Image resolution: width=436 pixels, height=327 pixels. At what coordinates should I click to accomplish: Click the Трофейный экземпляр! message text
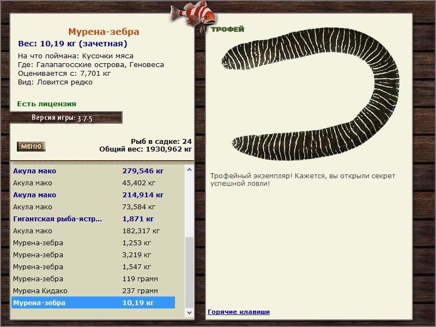pos(302,180)
